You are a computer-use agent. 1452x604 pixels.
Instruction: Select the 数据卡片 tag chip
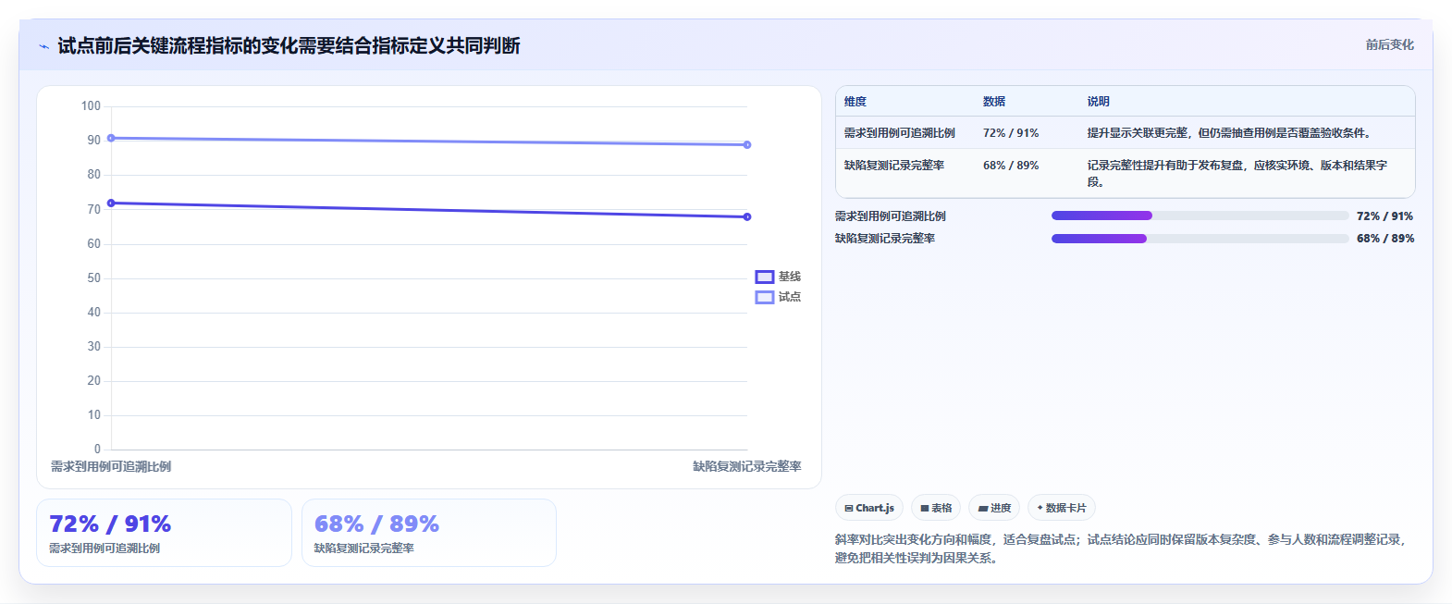1062,508
